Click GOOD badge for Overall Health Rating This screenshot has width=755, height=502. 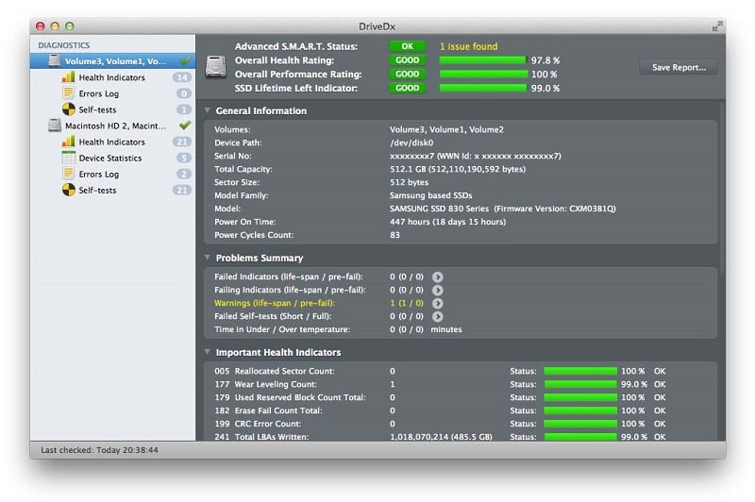click(x=408, y=60)
